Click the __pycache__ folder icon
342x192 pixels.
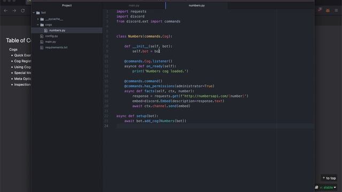42,19
